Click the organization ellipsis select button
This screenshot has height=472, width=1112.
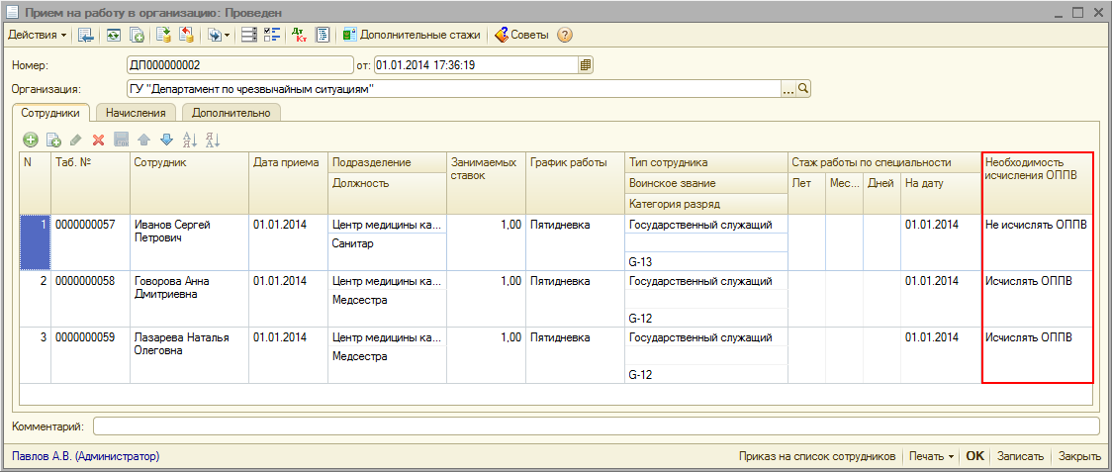[x=788, y=89]
